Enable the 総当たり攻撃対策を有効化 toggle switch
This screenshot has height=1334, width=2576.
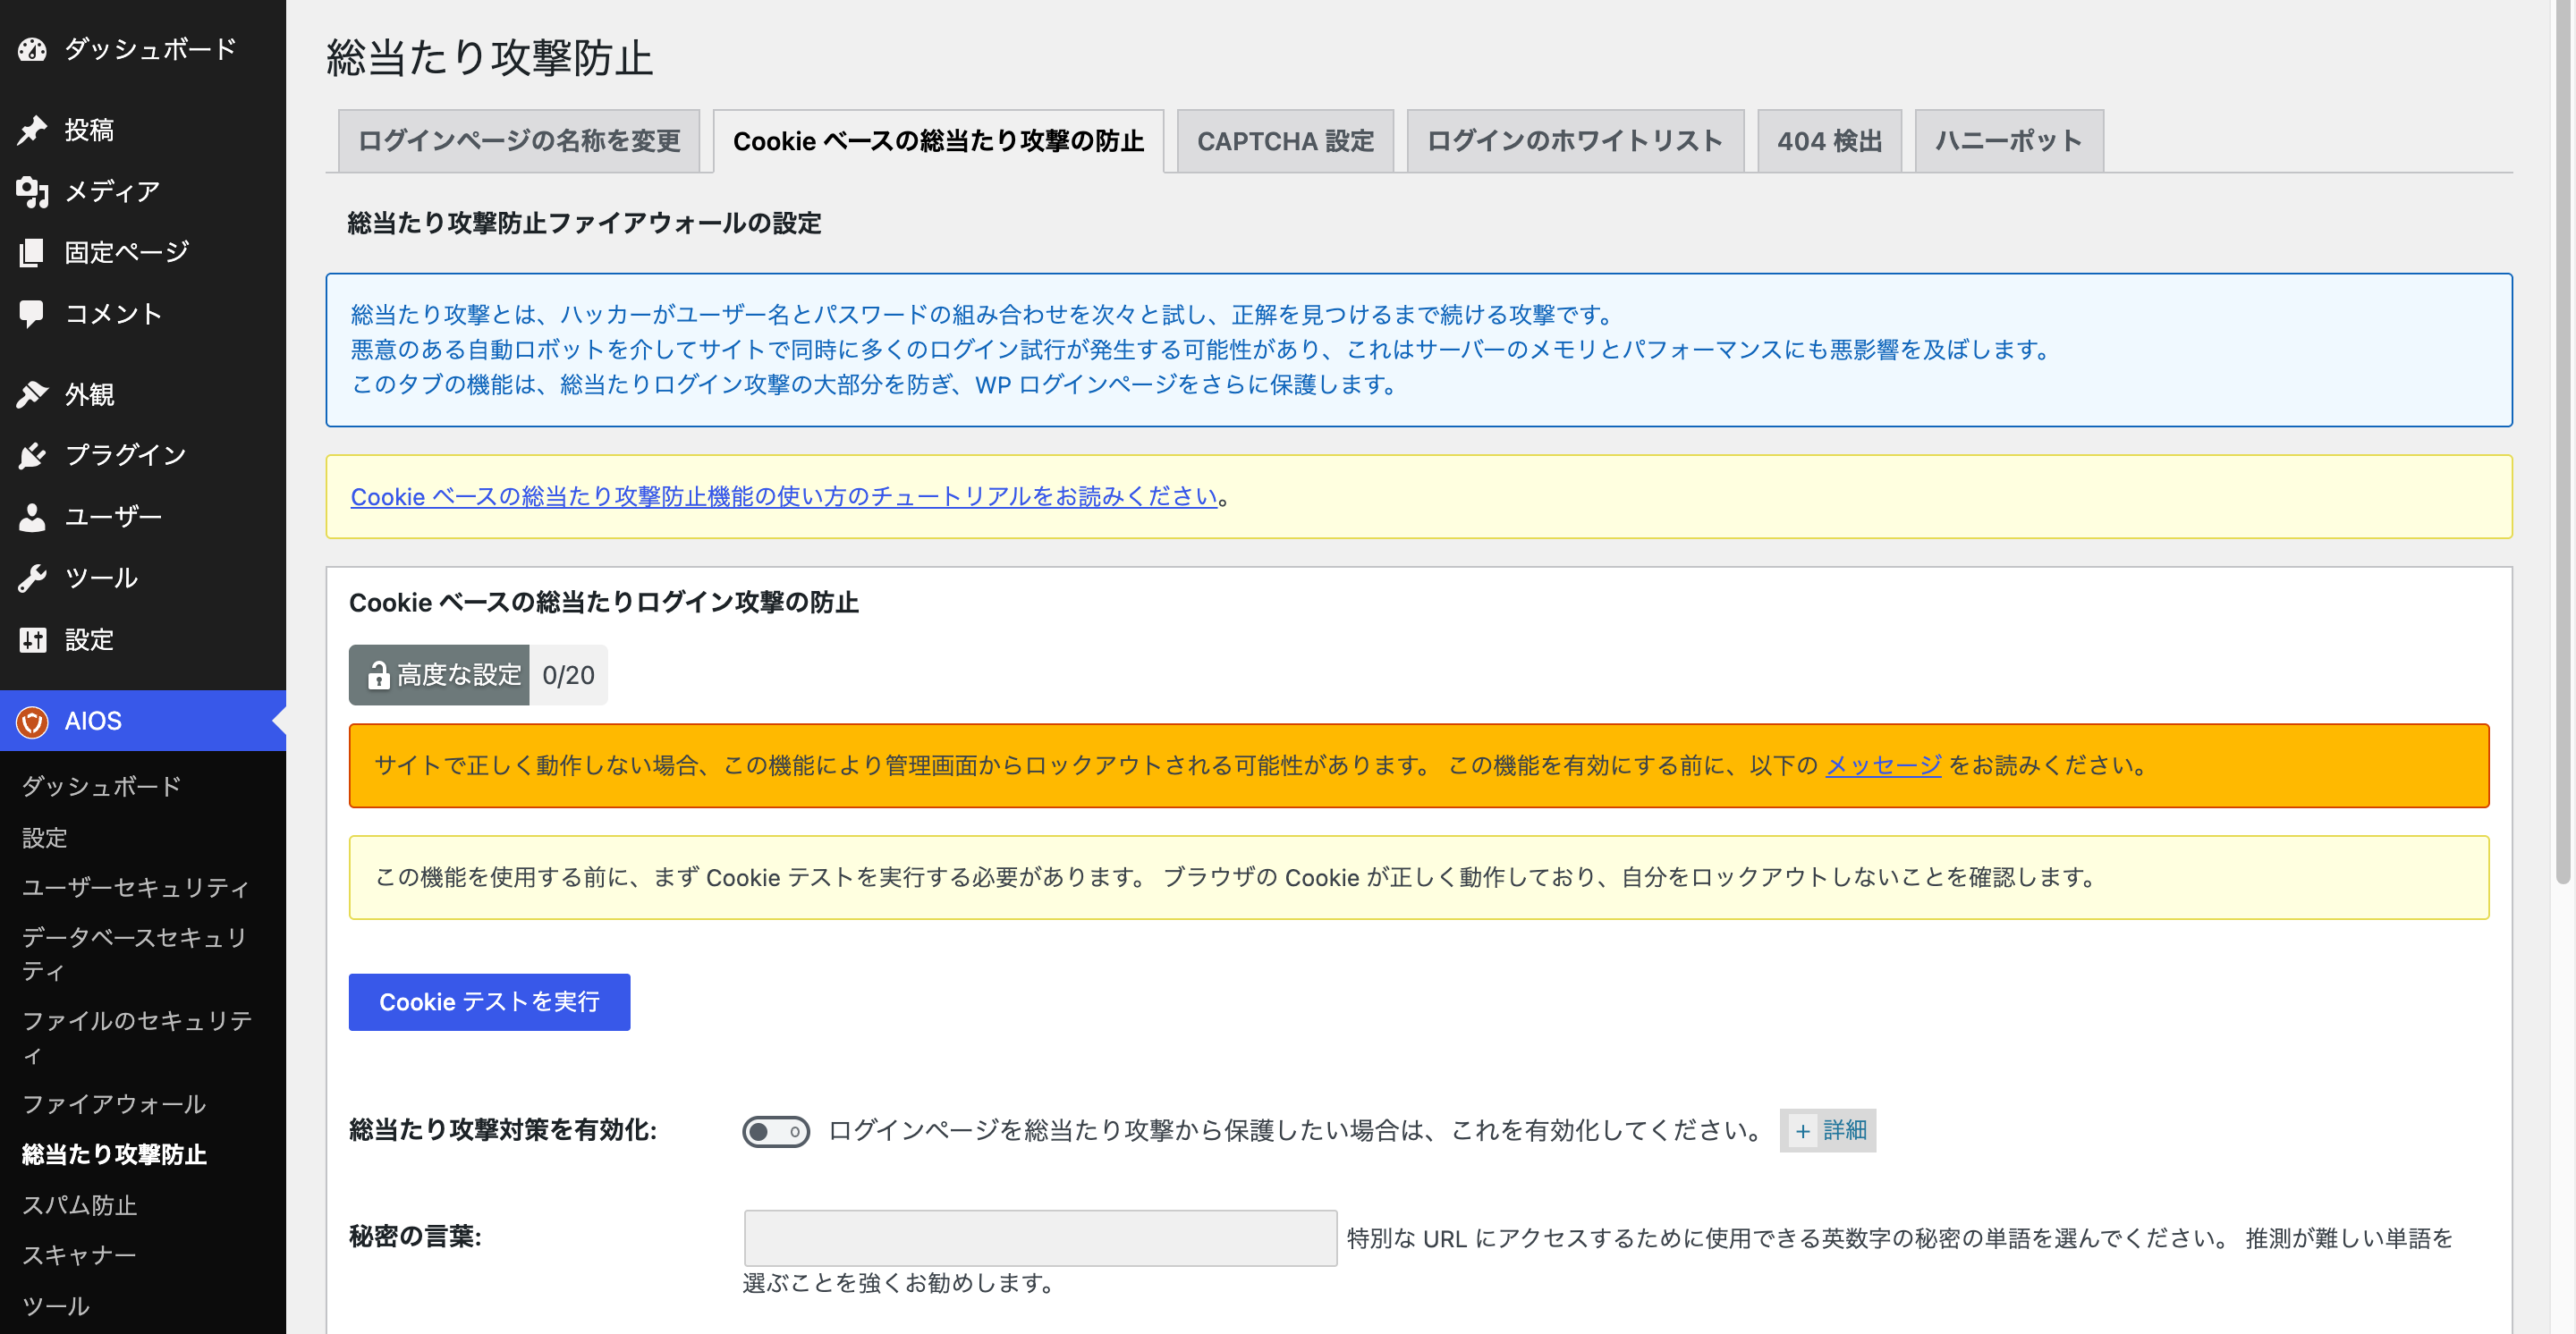776,1131
